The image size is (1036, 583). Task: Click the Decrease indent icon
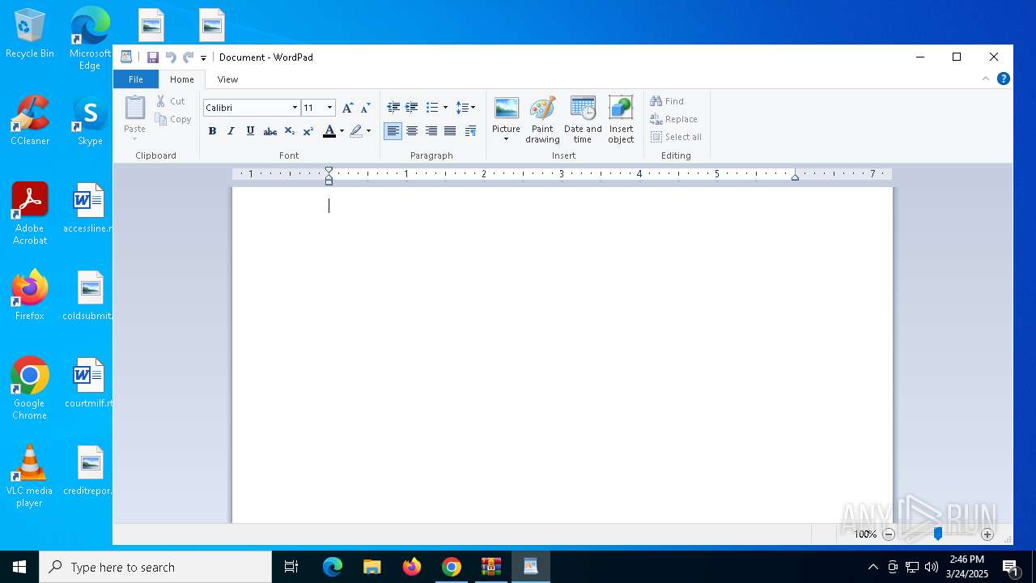point(393,108)
